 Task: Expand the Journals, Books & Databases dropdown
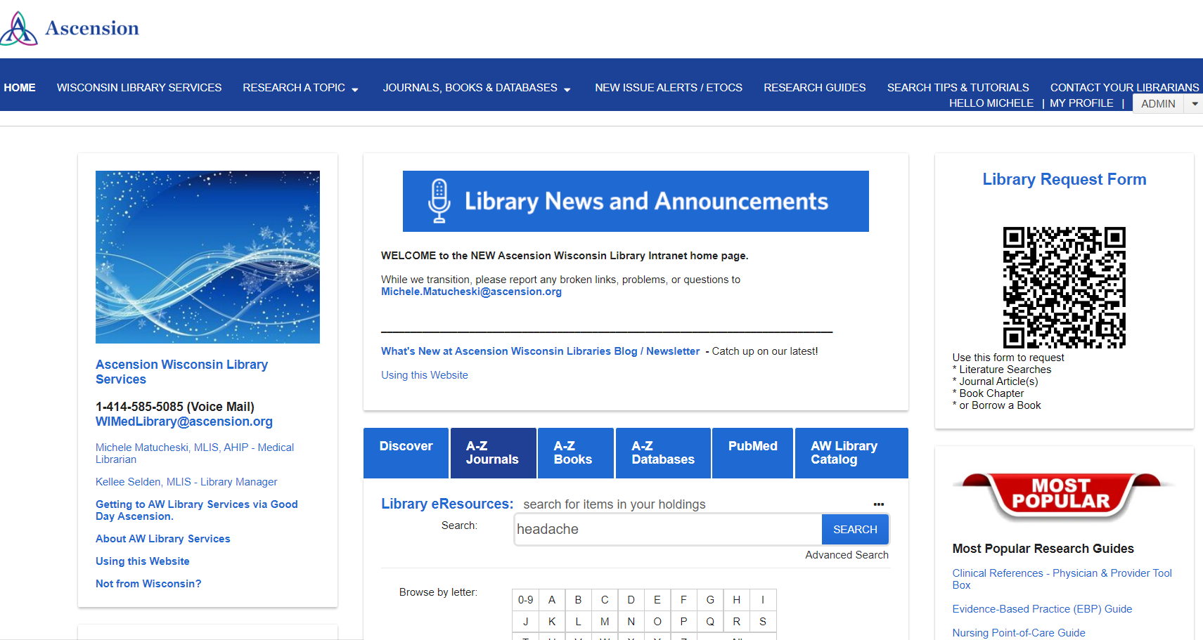point(567,89)
